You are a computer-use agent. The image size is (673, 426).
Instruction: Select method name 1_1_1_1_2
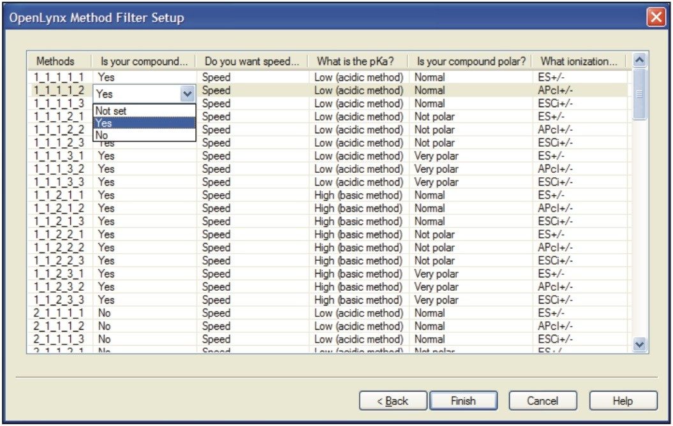[x=59, y=90]
